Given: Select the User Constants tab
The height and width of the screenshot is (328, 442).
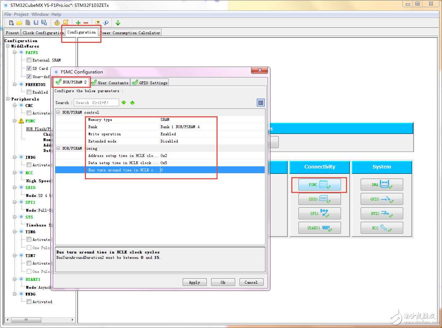Looking at the screenshot, I should pyautogui.click(x=110, y=83).
